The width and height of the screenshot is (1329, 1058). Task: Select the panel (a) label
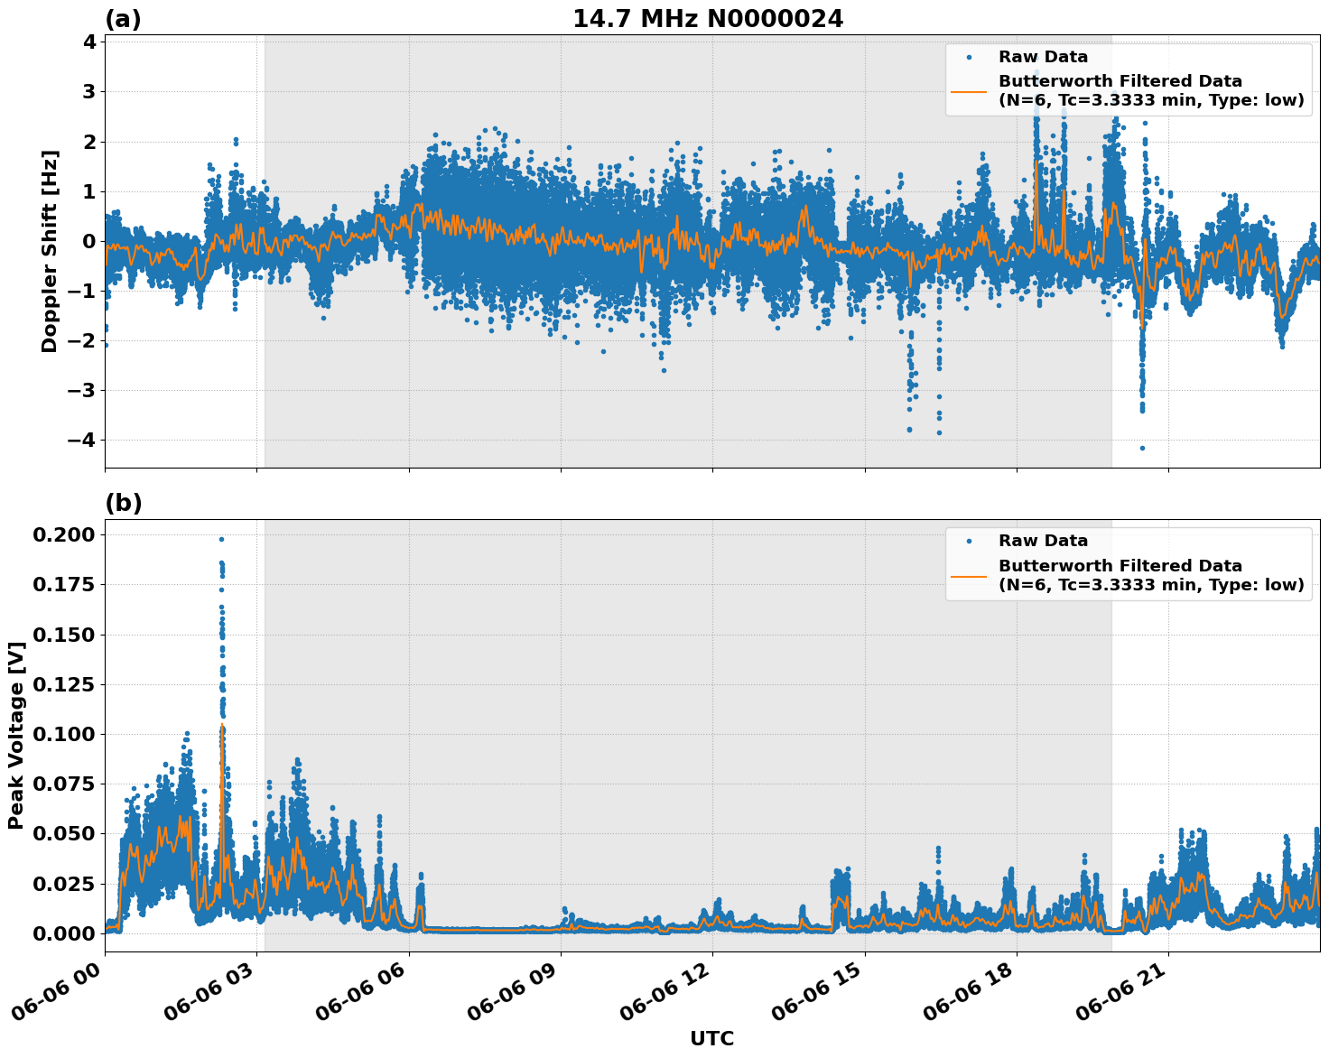(125, 15)
